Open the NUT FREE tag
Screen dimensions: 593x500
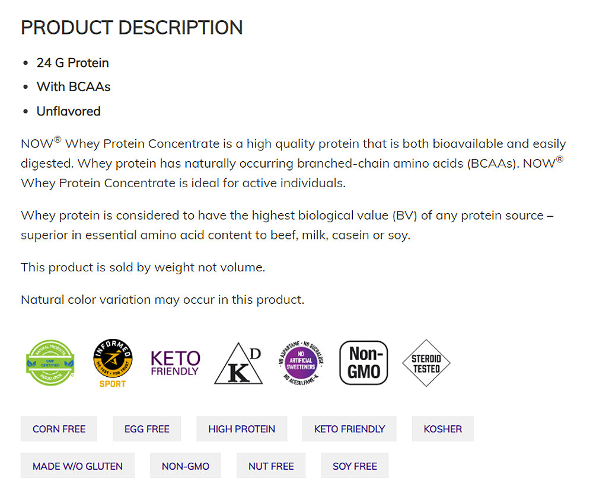coord(271,466)
